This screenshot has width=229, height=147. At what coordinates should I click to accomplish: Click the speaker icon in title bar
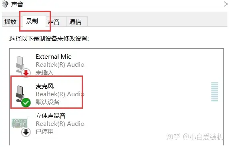(5, 4)
